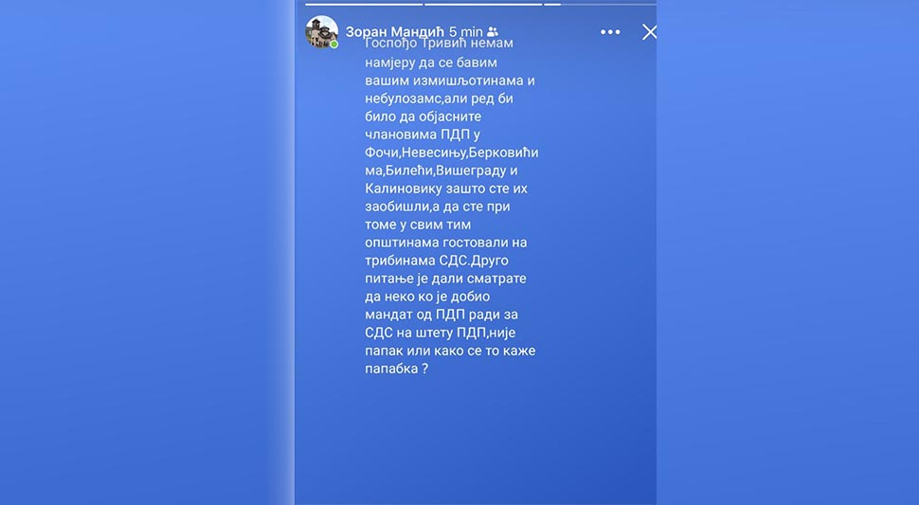The height and width of the screenshot is (505, 919).
Task: Tap left blurred panel for previous story
Action: (147, 252)
